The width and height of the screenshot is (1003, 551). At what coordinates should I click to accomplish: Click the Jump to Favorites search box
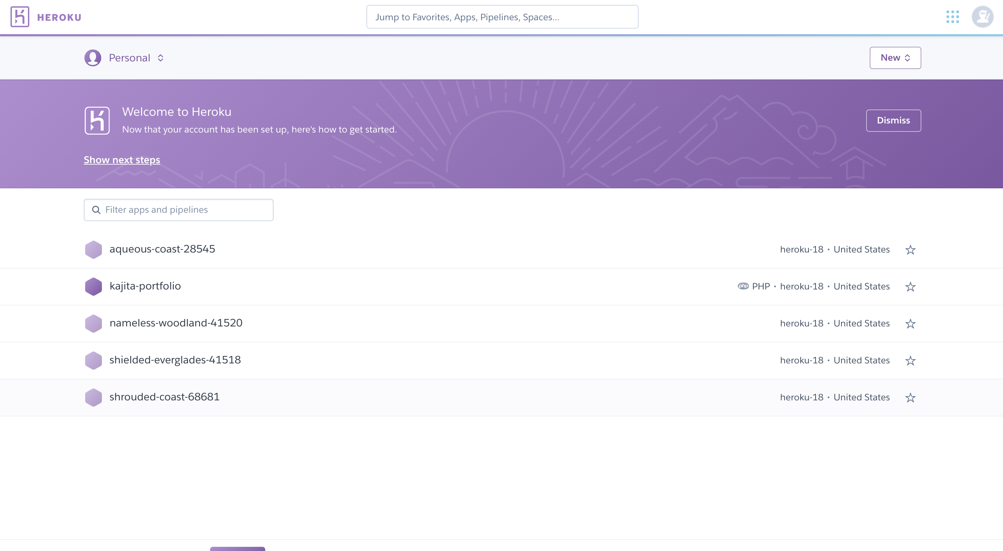[502, 17]
